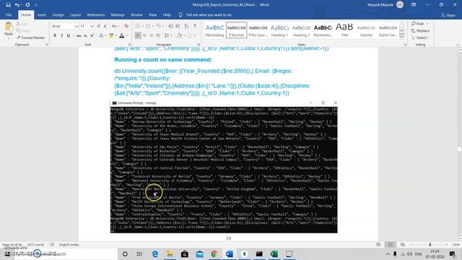
Task: Open Chrome from taskbar
Action: coord(214,253)
